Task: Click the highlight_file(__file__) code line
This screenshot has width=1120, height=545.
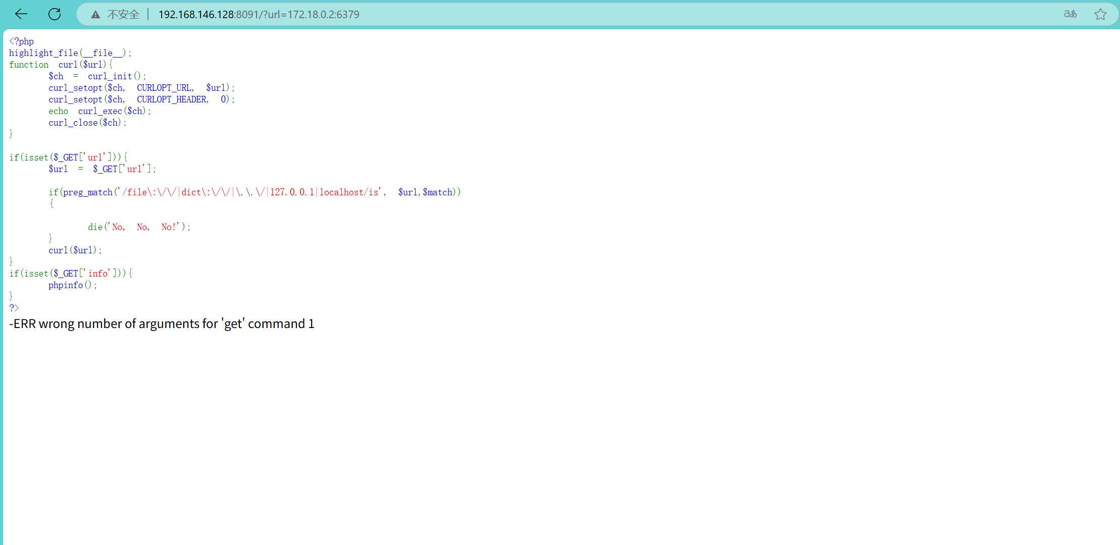Action: (x=70, y=53)
